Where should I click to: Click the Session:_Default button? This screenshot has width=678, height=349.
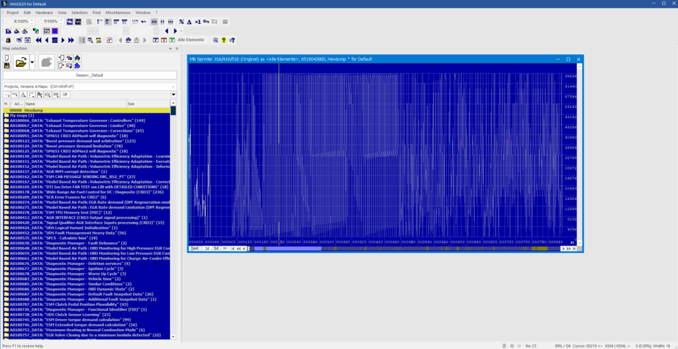(x=89, y=75)
